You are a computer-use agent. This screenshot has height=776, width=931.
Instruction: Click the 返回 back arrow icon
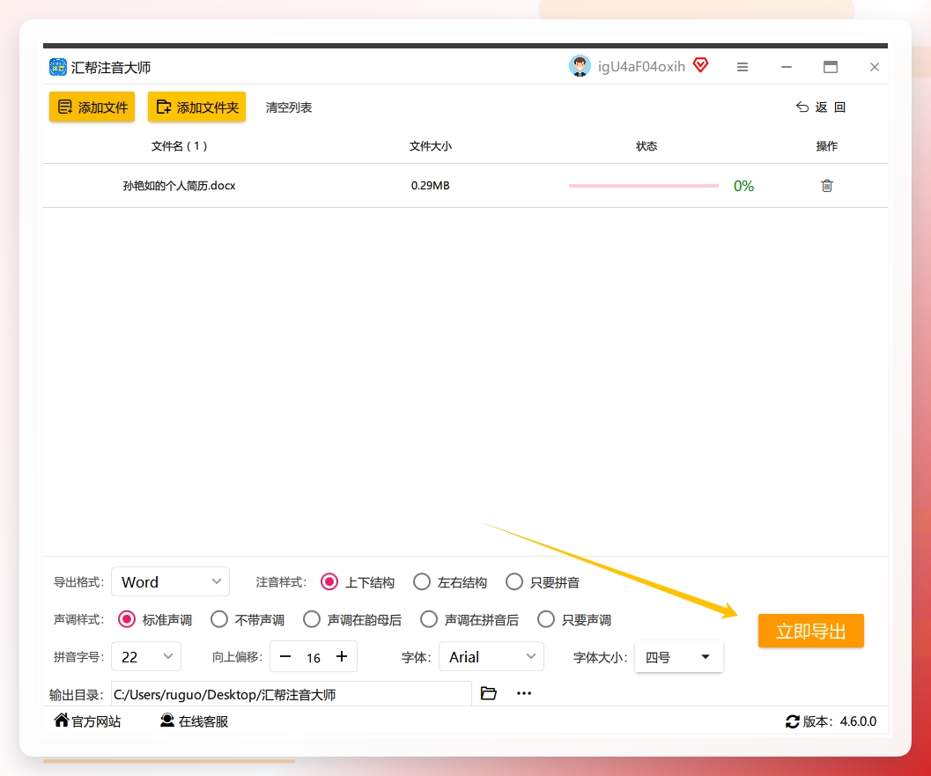point(802,107)
